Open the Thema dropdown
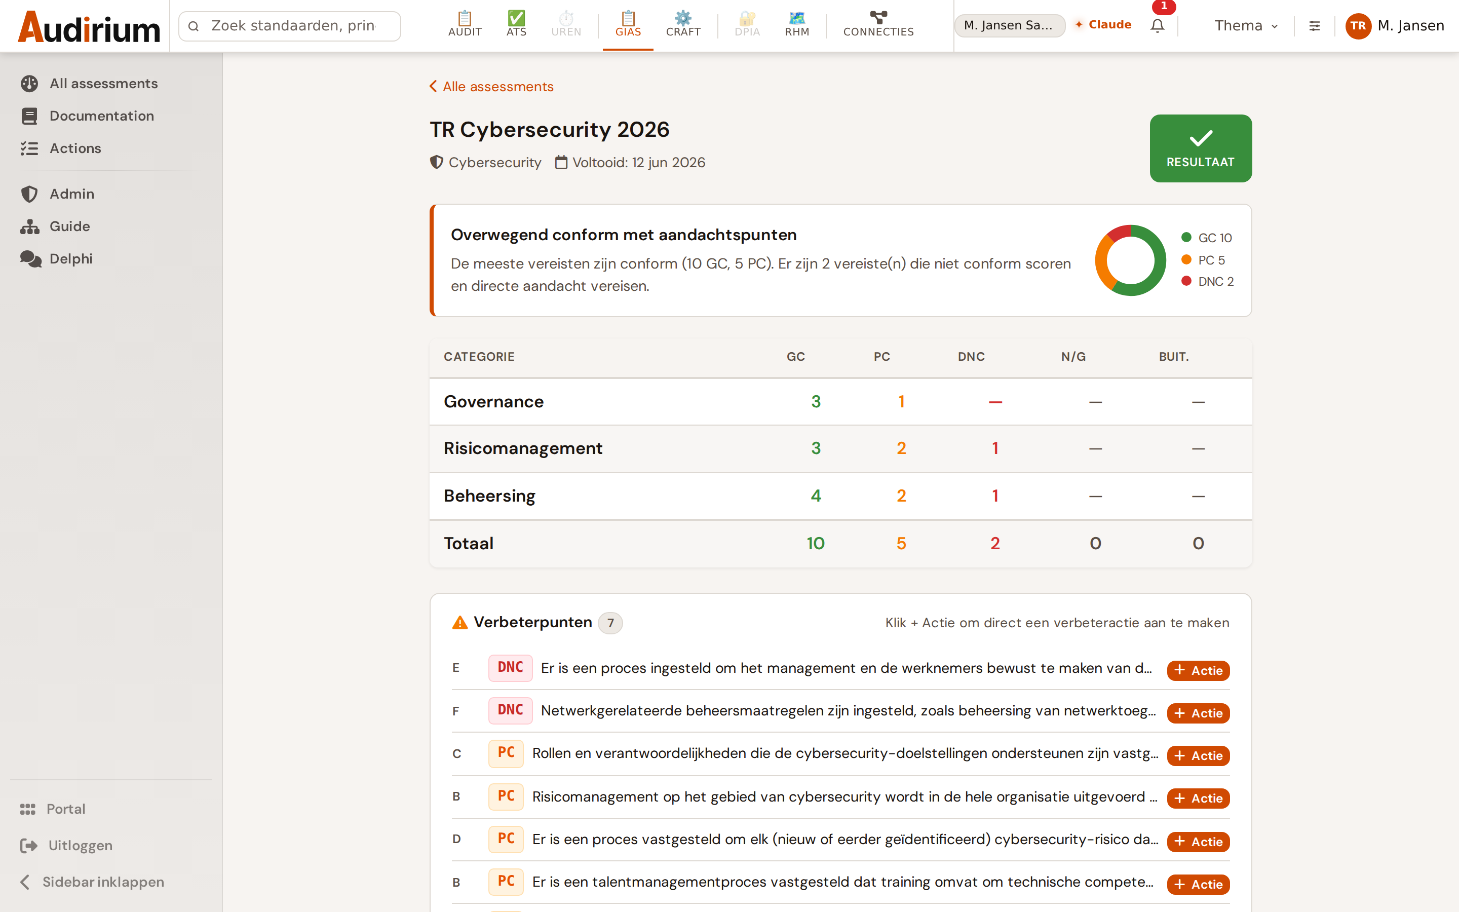 click(x=1246, y=26)
